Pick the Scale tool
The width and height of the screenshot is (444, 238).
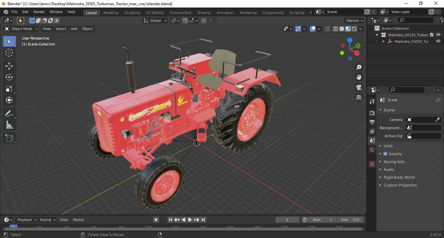coord(9,89)
